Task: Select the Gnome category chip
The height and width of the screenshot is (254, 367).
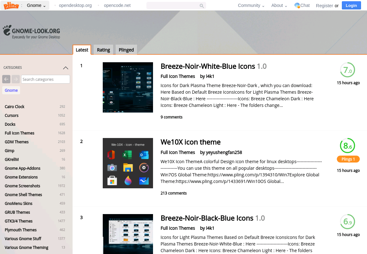Action: (11, 90)
